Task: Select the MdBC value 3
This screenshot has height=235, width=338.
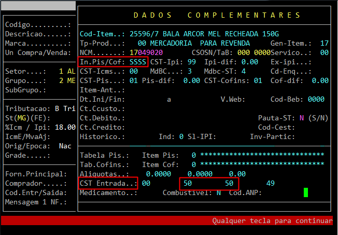Action: coord(190,71)
